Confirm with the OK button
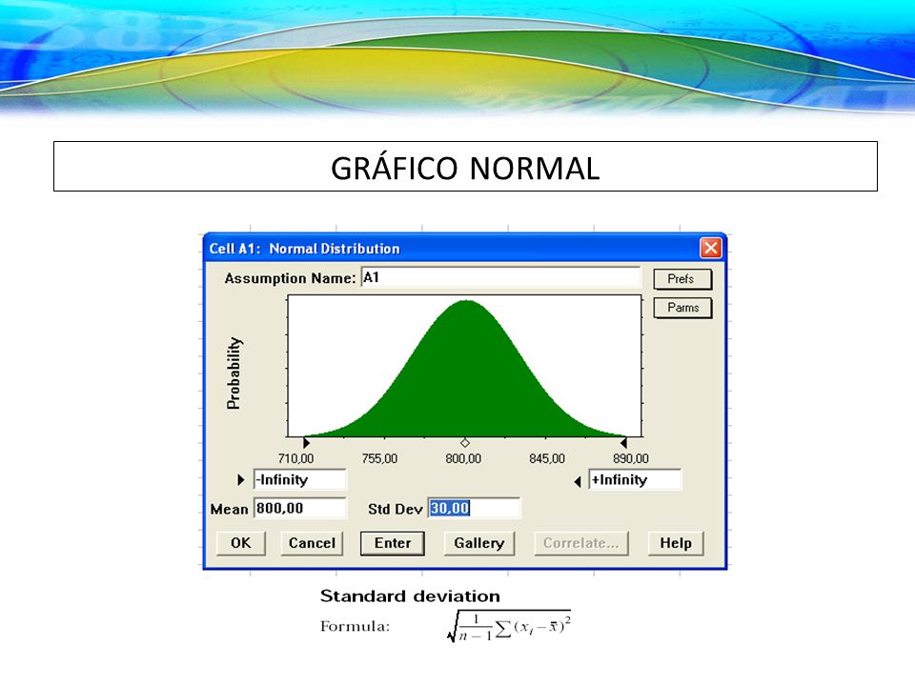 (240, 543)
